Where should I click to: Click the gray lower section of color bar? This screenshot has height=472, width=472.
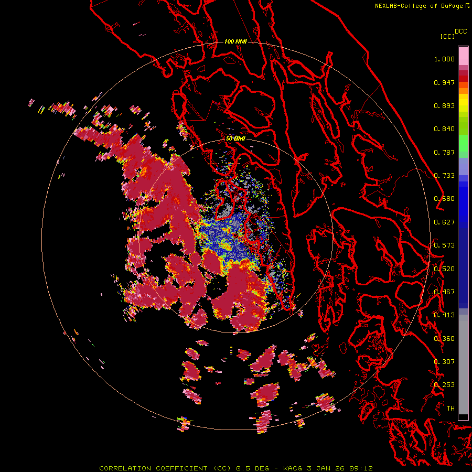pos(463,364)
